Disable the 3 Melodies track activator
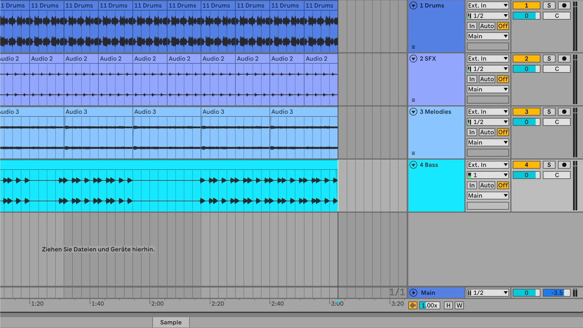583x328 pixels. (x=526, y=111)
